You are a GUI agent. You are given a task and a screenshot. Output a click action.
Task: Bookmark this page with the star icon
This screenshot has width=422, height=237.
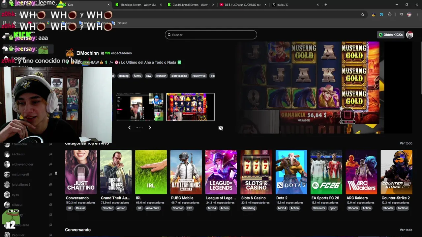click(x=363, y=14)
